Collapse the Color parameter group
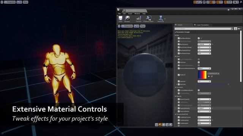Viewport: 243px width, 136px height. [x=175, y=56]
